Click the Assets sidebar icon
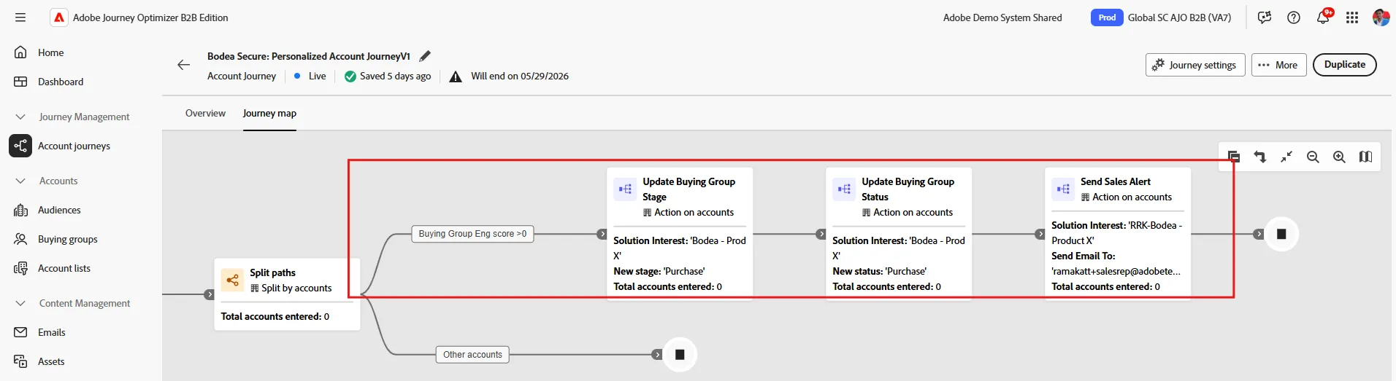The width and height of the screenshot is (1396, 381). tap(20, 361)
